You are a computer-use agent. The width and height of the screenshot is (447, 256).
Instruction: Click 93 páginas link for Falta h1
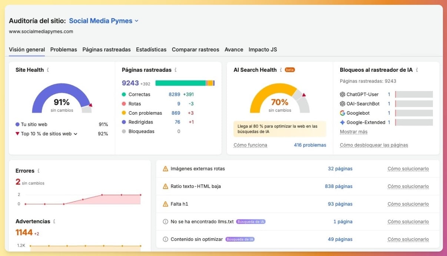tap(340, 204)
